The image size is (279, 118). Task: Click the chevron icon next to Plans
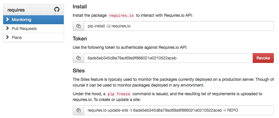[x=8, y=37]
